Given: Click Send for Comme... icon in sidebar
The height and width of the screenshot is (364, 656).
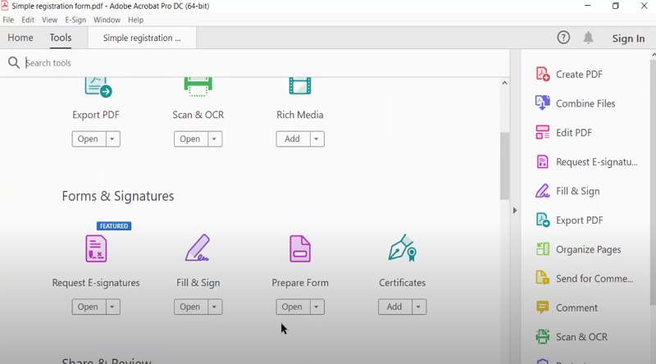Looking at the screenshot, I should coord(543,278).
